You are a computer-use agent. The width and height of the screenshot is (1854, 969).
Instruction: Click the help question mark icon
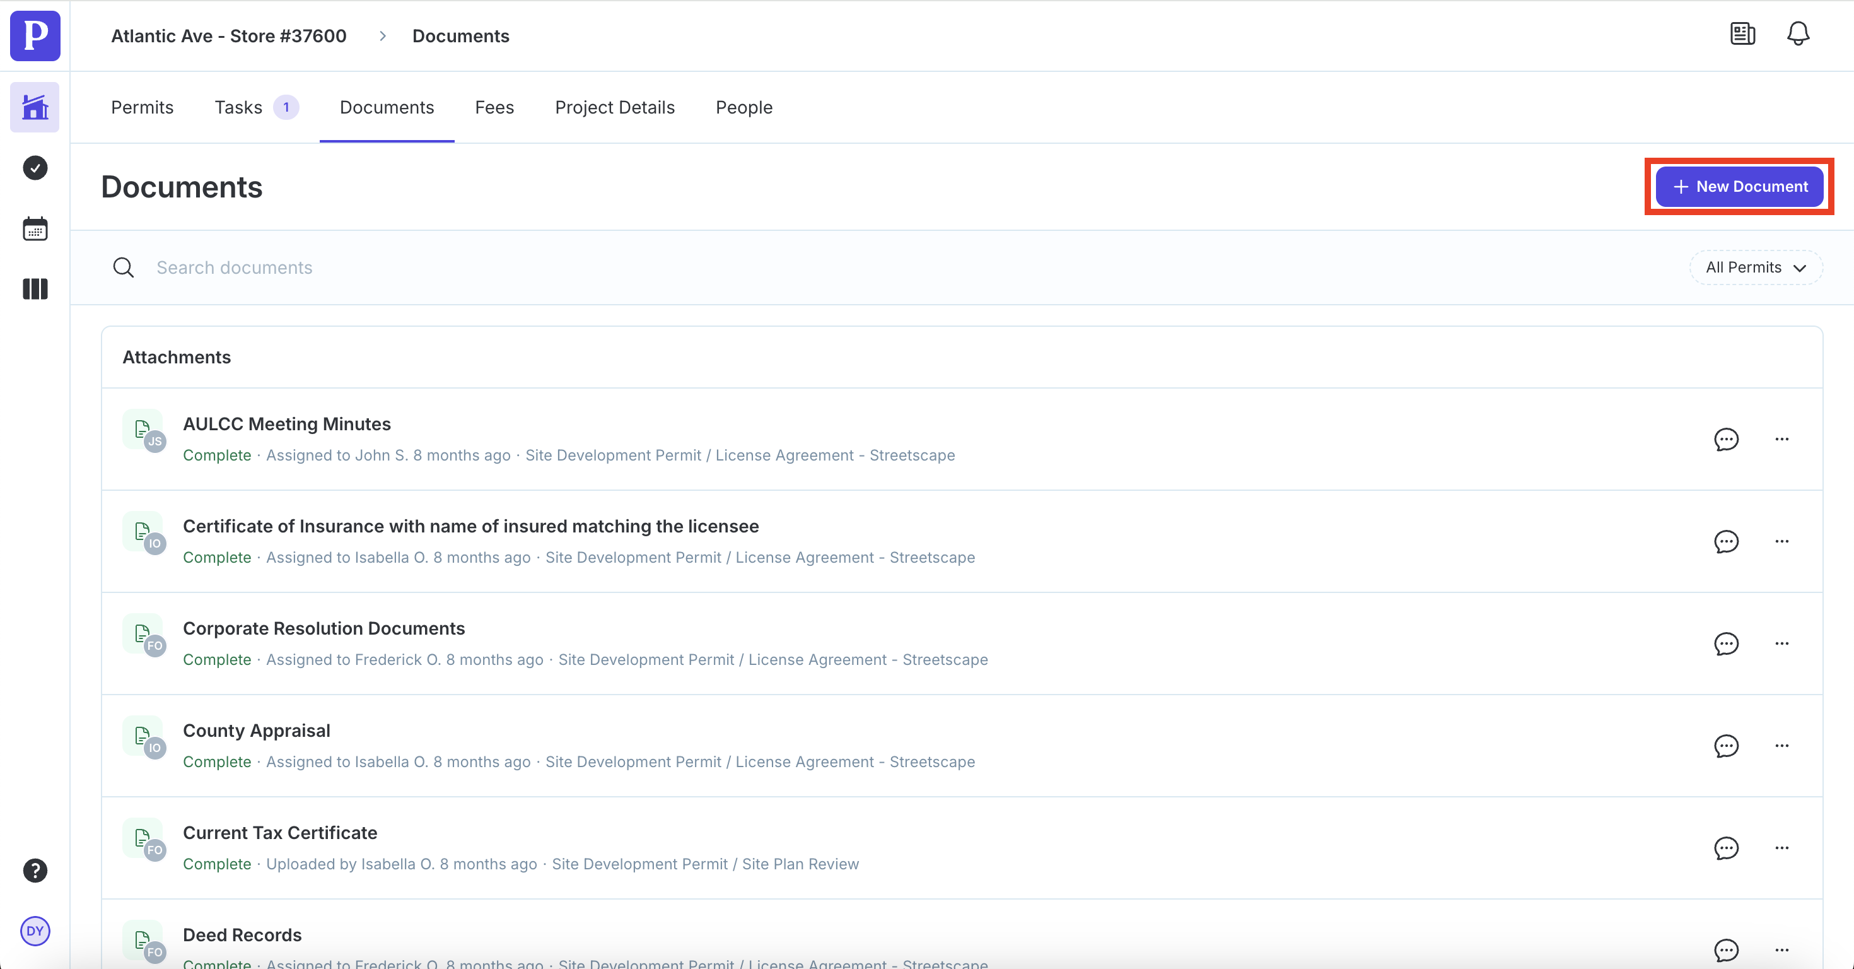tap(35, 871)
